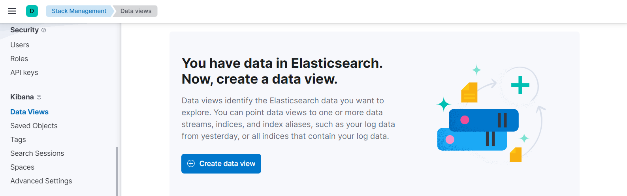Click the plus icon in the Create data view button
Viewport: 627px width, 196px height.
click(x=191, y=164)
